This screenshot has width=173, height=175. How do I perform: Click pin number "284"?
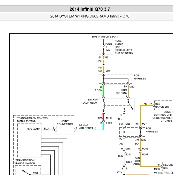(120, 139)
